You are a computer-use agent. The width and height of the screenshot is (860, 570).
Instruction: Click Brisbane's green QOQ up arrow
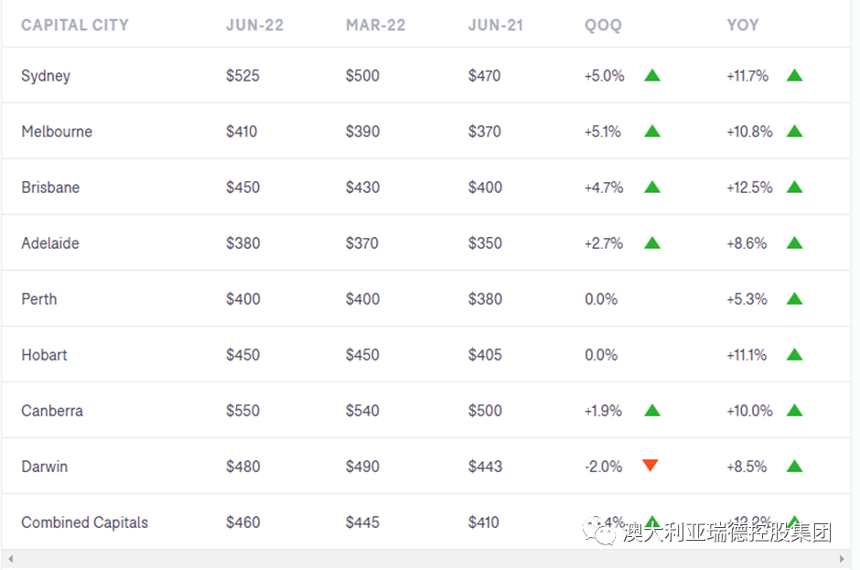pyautogui.click(x=651, y=188)
